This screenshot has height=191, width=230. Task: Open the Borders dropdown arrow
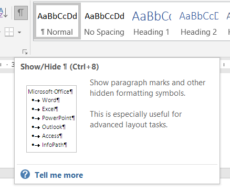click(19, 32)
